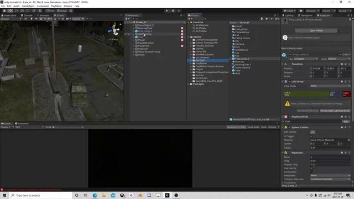Toggle the Prop_Lamp_A active checkbox
The height and width of the screenshot is (199, 354).
[x=290, y=54]
